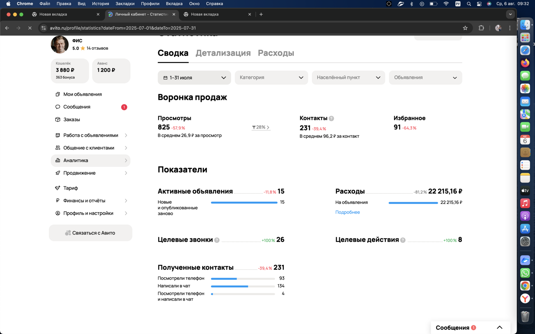Click the Связаться с Авито button

point(90,233)
